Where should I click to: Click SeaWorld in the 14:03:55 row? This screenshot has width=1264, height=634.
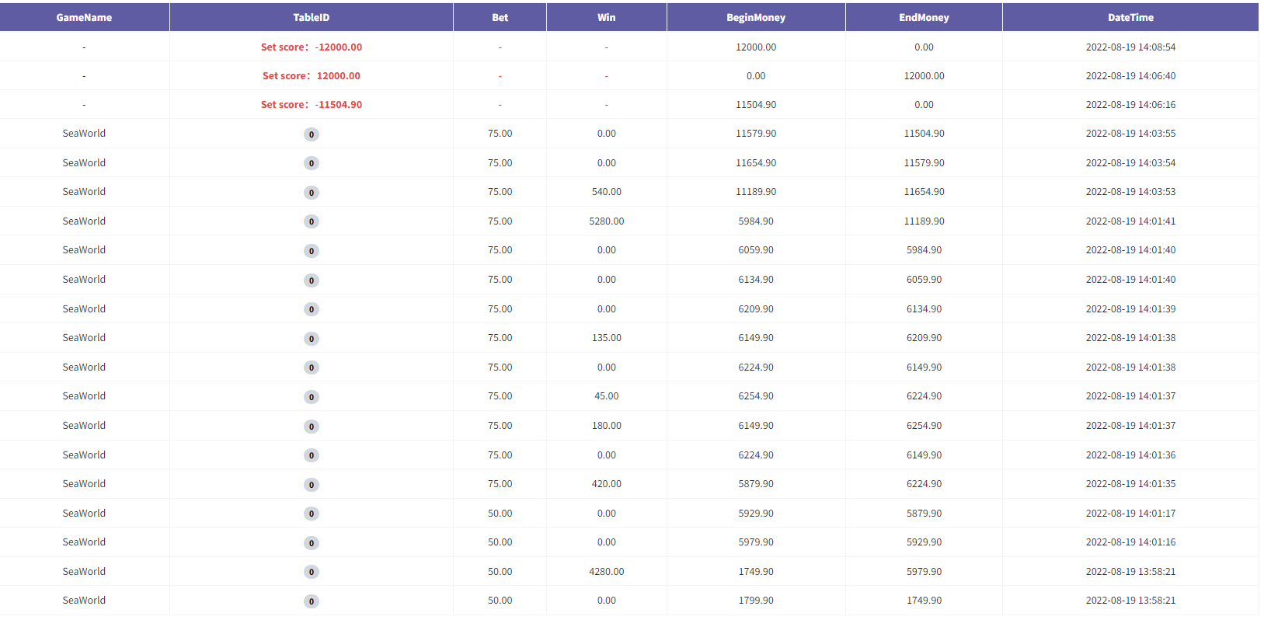[84, 133]
